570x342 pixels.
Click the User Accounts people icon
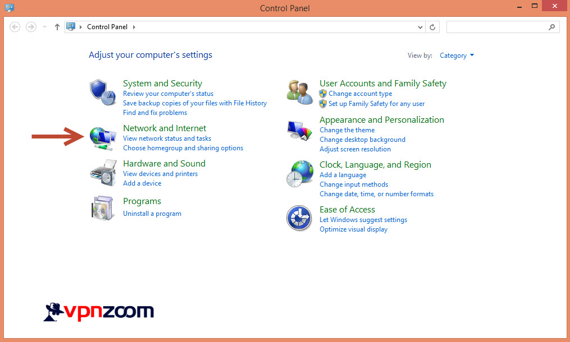click(299, 93)
